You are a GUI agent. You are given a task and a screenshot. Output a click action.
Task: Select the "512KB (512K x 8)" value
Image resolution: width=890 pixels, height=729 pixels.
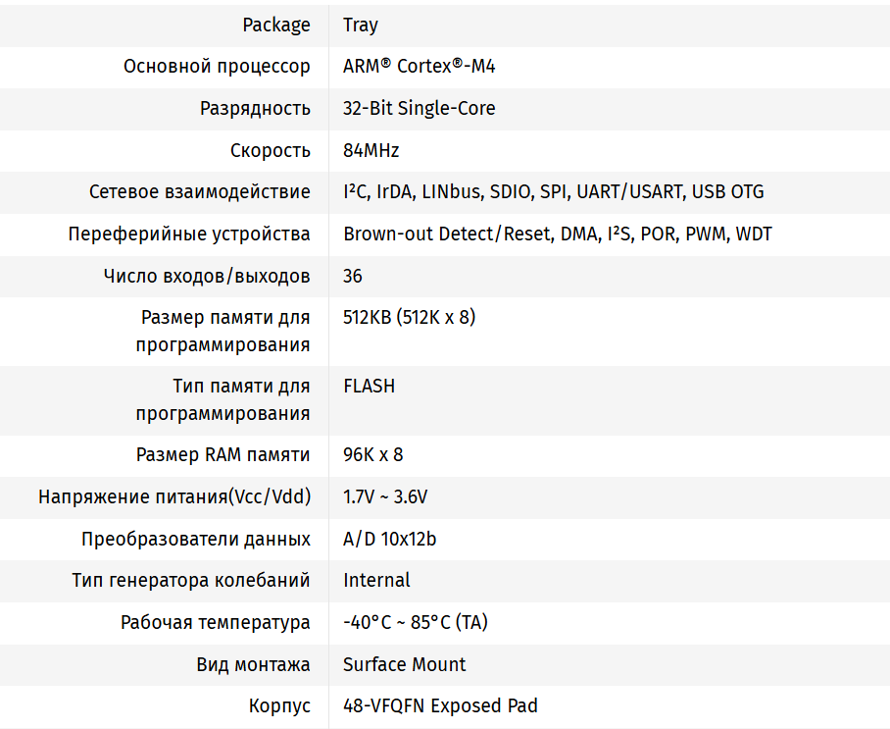click(x=409, y=318)
